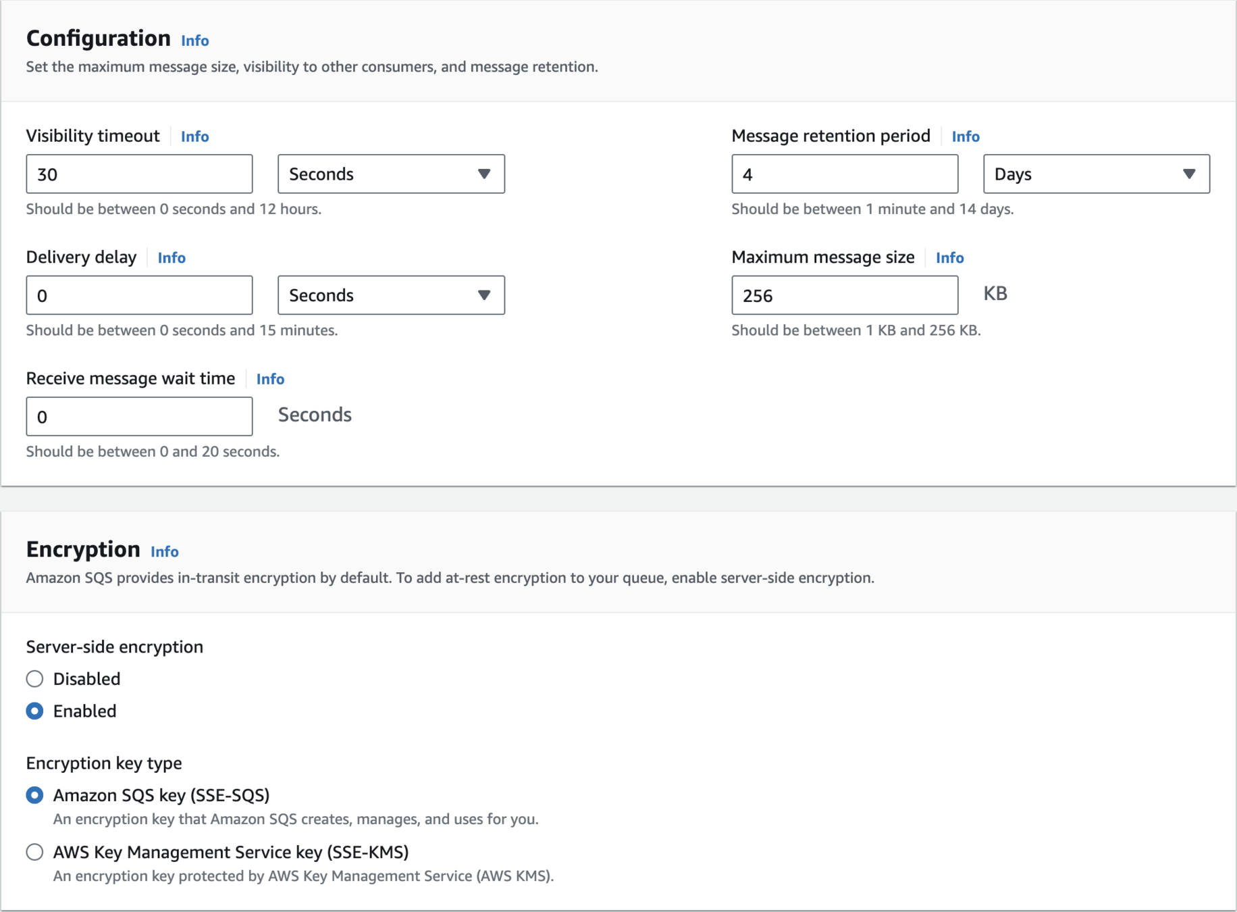Click the 'Should be between 0 and 20 seconds.' hint
Viewport: 1237px width, 912px height.
[153, 451]
